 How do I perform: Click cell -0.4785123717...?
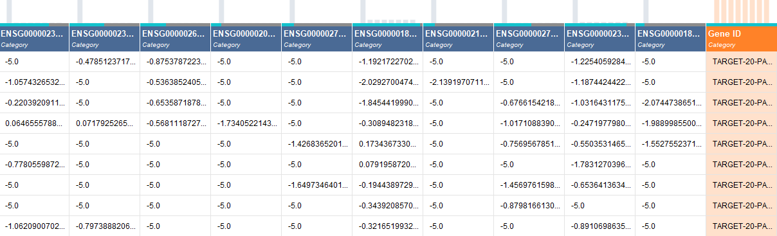click(105, 62)
